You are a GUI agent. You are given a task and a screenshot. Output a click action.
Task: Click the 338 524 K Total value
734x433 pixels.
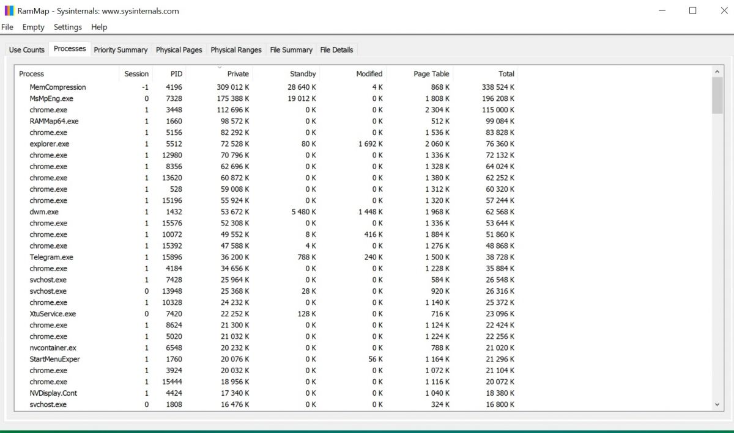[498, 87]
